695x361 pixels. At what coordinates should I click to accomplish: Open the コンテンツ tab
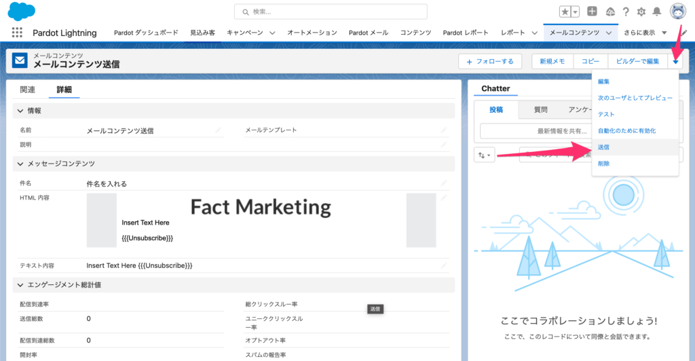[415, 33]
